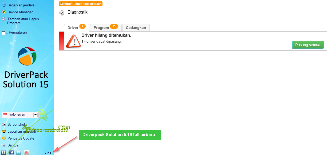Select the Screenshot camera icon
Screen dimensions: 332x155
tap(3, 124)
